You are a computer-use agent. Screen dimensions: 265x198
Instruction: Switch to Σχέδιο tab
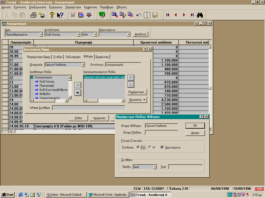coord(58,57)
